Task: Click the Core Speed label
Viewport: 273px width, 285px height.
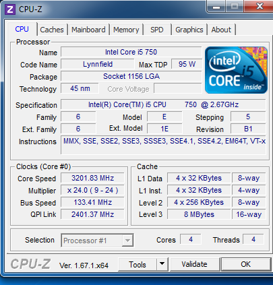Action: coord(36,179)
